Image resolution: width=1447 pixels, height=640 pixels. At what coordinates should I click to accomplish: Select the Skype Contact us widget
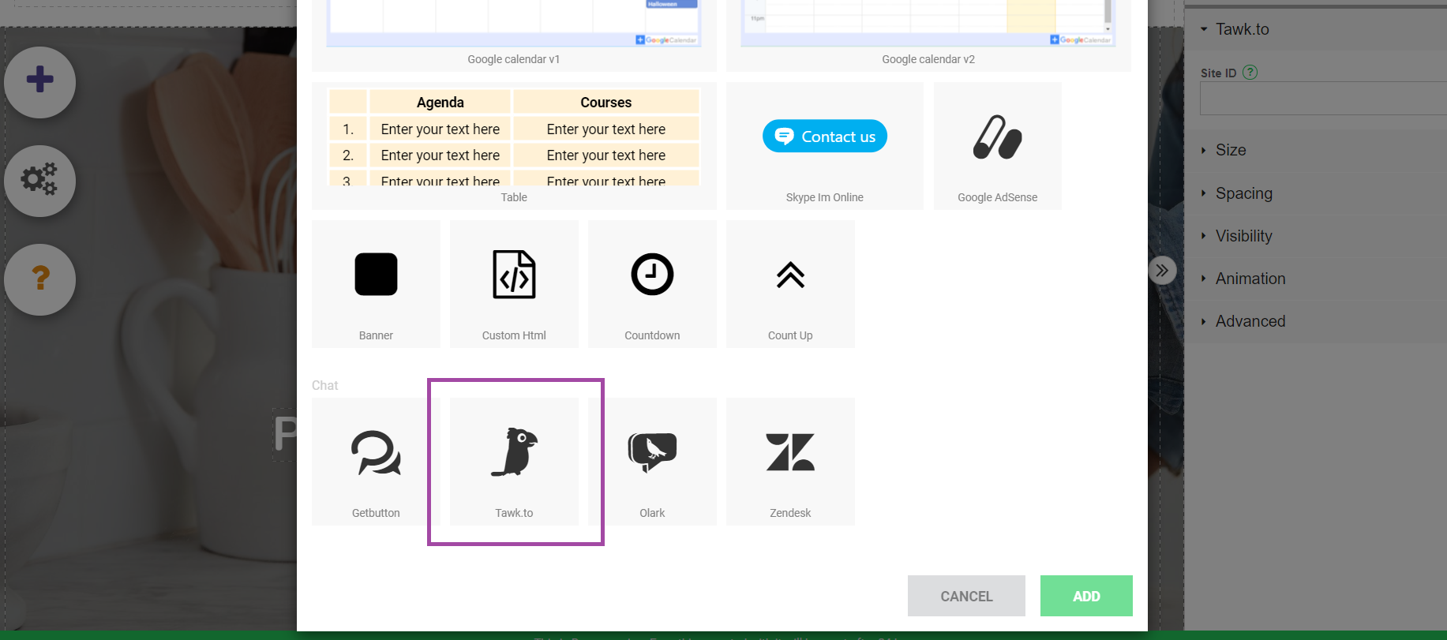pos(825,146)
